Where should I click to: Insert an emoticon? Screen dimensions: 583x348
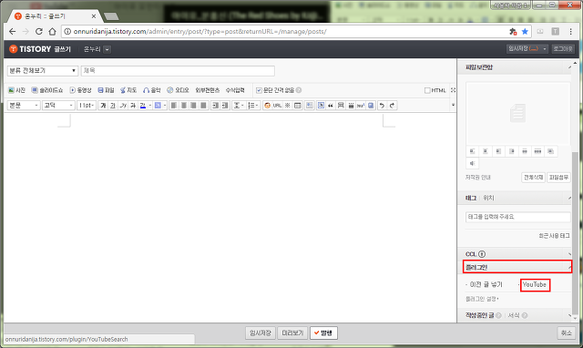267,106
